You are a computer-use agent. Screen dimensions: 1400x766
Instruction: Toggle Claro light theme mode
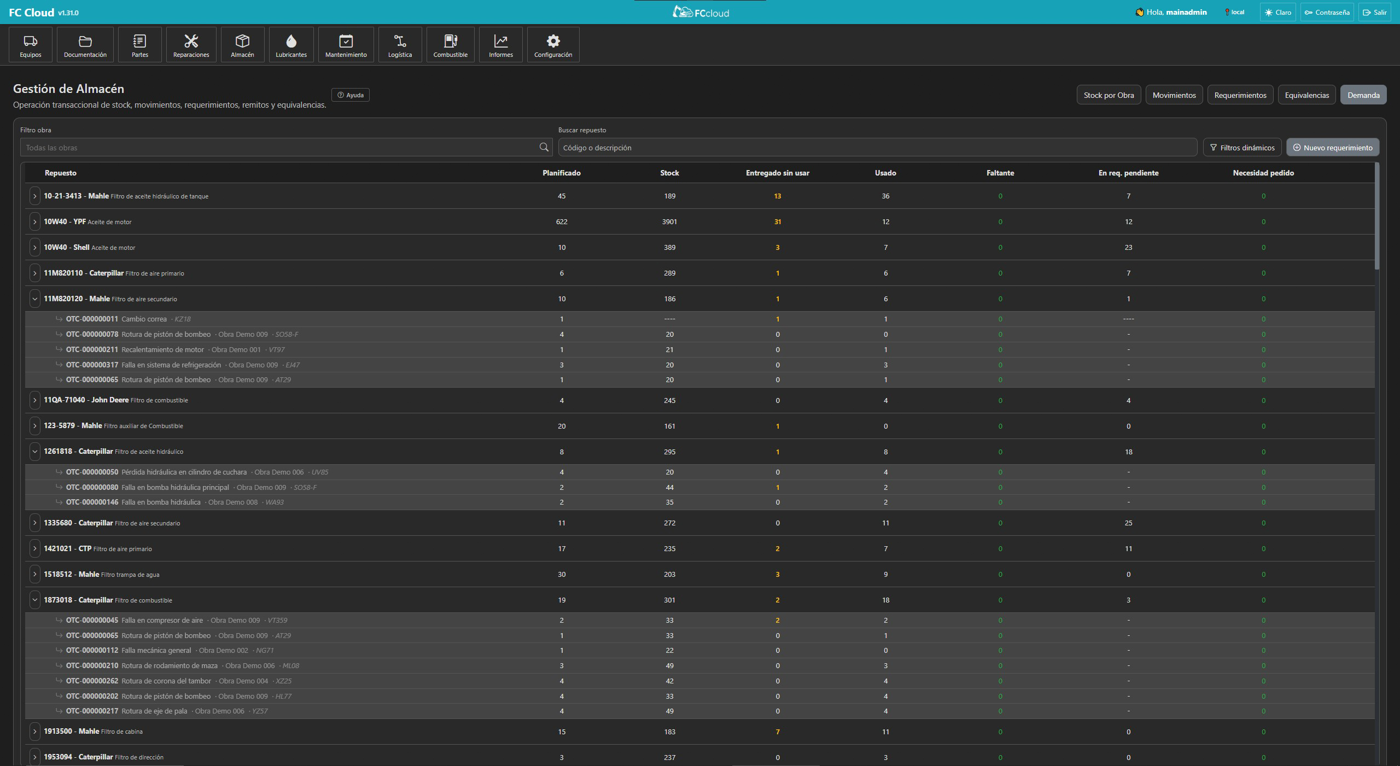click(1277, 12)
